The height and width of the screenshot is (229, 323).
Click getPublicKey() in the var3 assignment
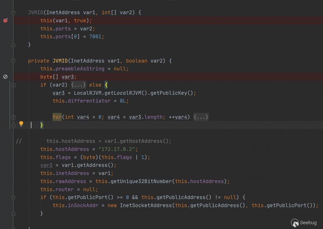[x=172, y=93]
